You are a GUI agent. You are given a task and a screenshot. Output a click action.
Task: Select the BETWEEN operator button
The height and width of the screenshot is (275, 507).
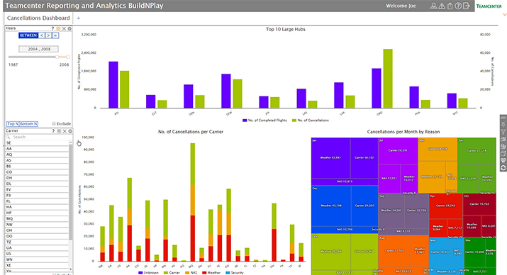pyautogui.click(x=28, y=35)
